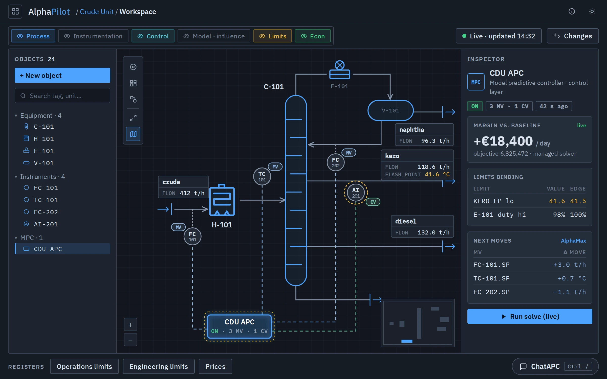Collapse the Equipment group

(x=38, y=115)
